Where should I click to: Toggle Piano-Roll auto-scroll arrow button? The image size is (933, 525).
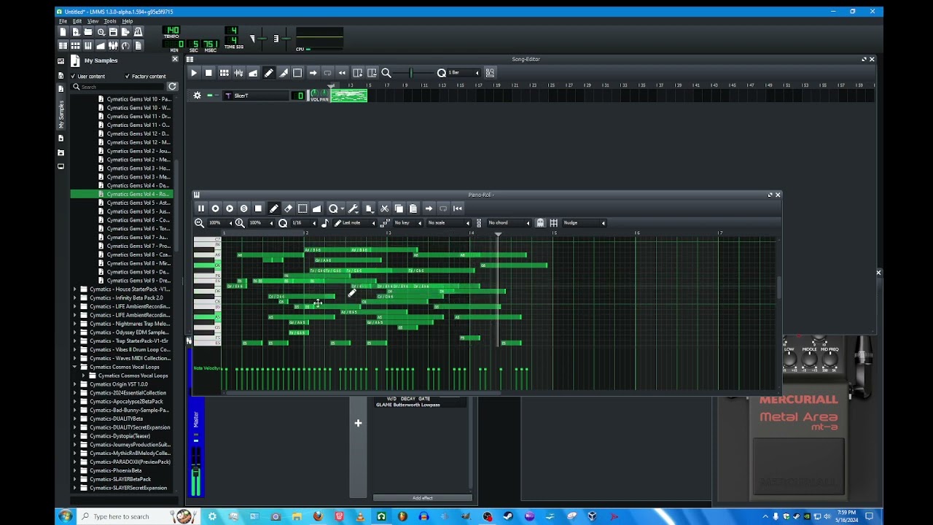pos(429,209)
